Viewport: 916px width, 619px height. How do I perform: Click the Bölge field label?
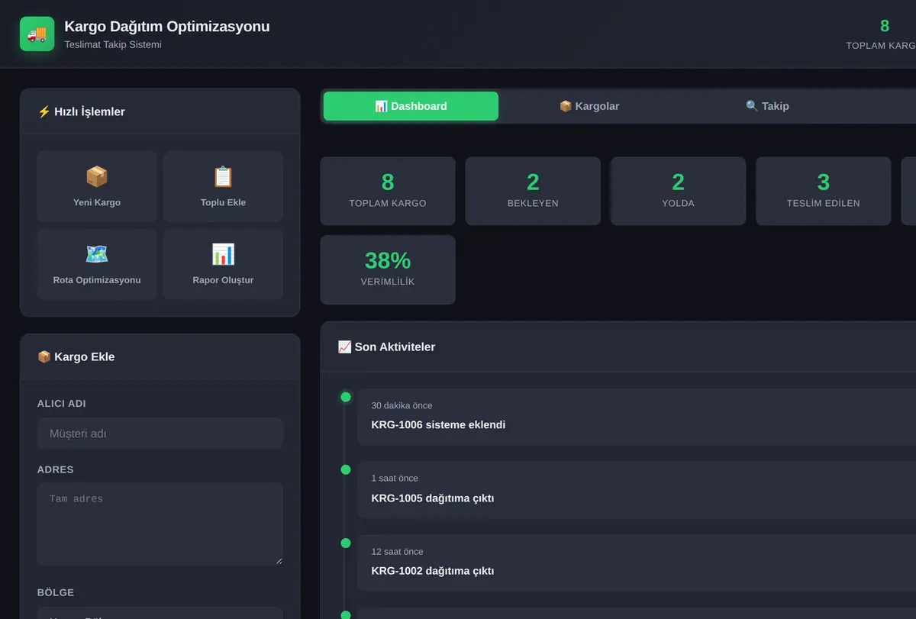pos(56,593)
